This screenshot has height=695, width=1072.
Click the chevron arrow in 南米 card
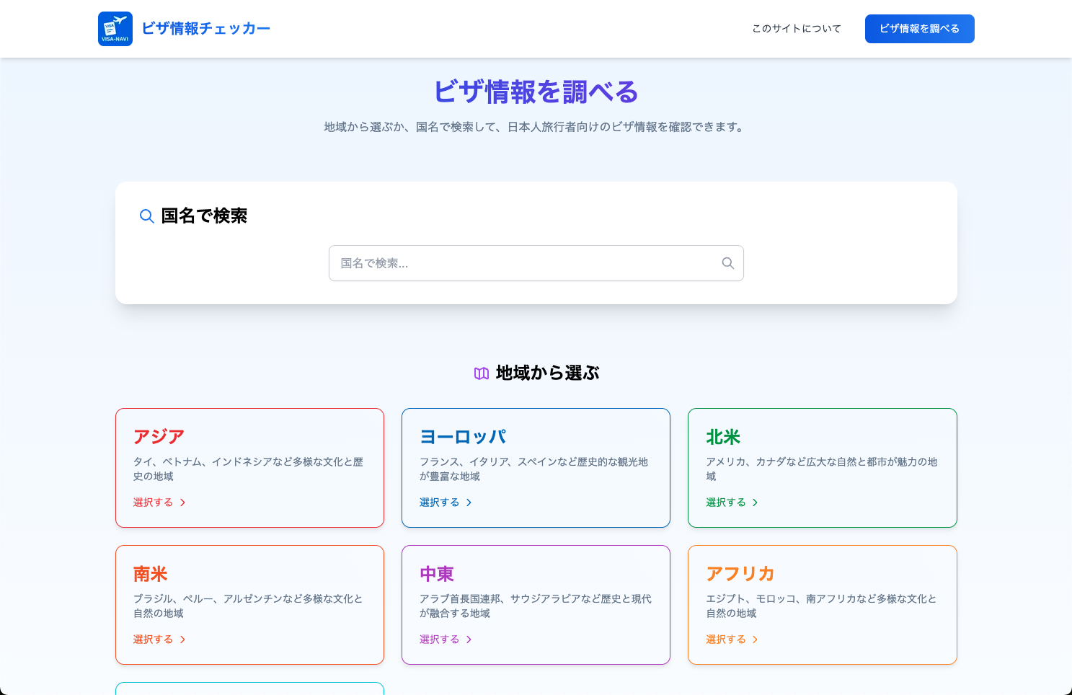coord(182,639)
